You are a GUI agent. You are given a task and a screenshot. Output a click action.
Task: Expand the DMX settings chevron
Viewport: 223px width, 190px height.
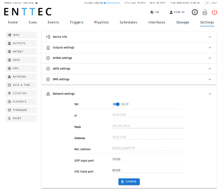point(210,79)
